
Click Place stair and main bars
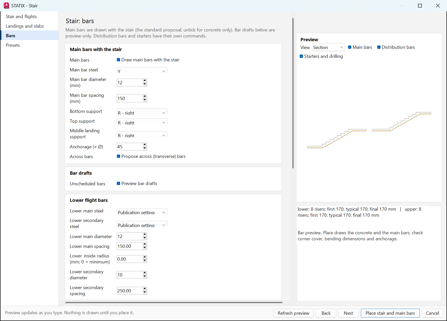pyautogui.click(x=390, y=313)
